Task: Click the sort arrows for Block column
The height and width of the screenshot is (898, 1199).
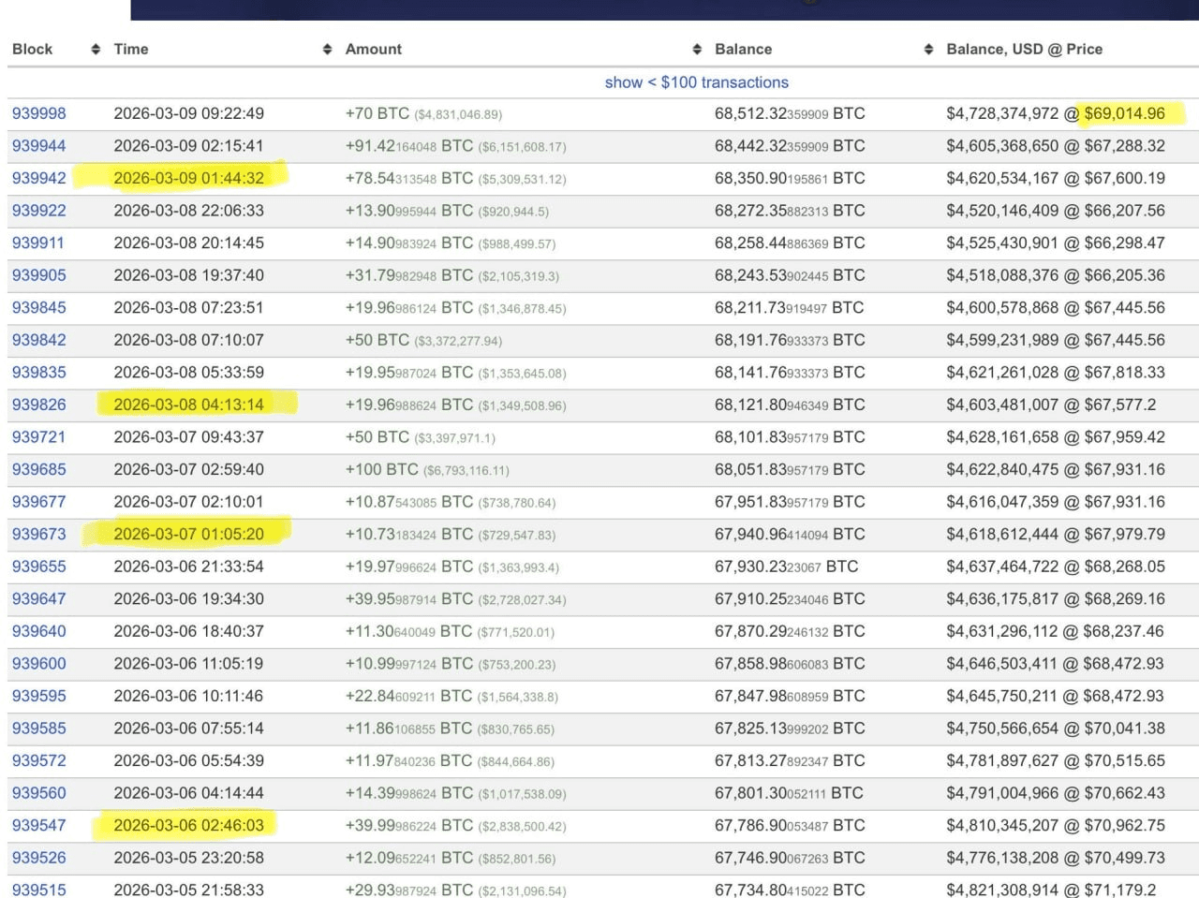Action: tap(95, 50)
